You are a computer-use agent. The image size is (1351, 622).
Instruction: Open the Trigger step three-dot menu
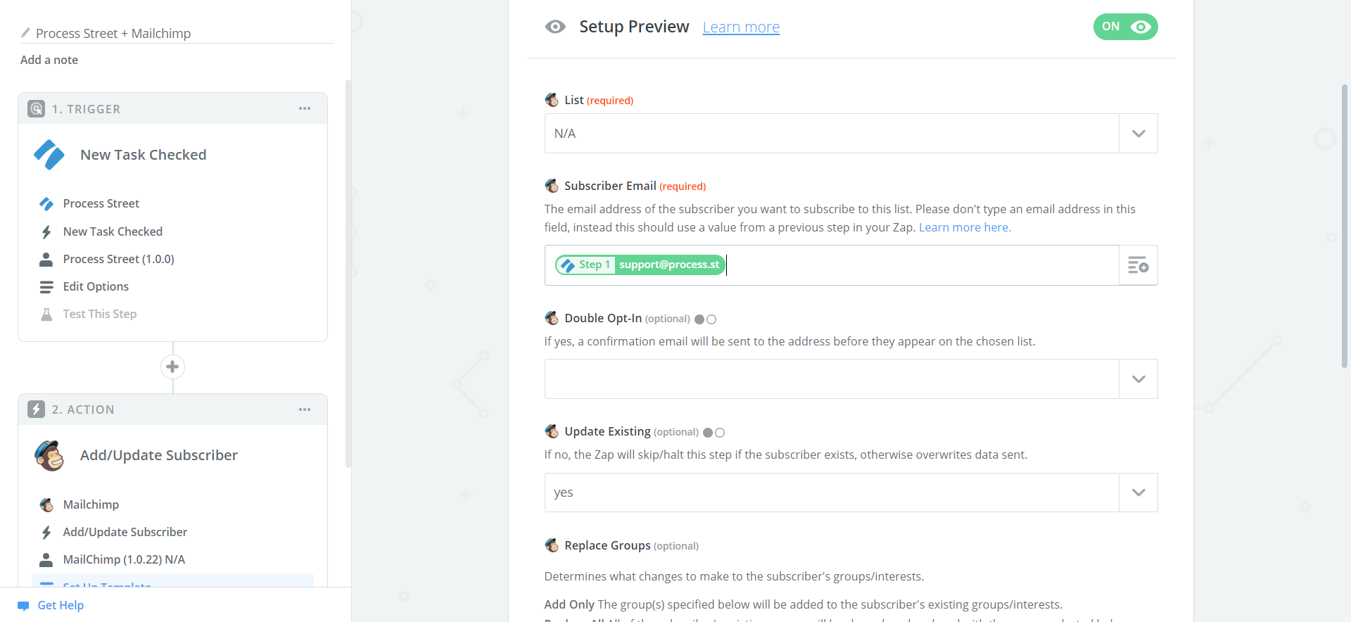[305, 108]
